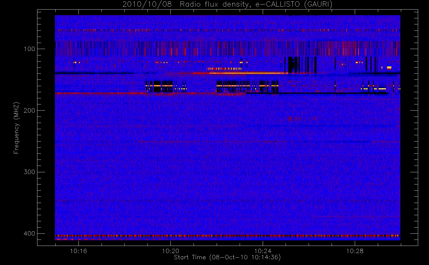Click the 200 frequency tick label
The height and width of the screenshot is (265, 429).
tap(29, 111)
